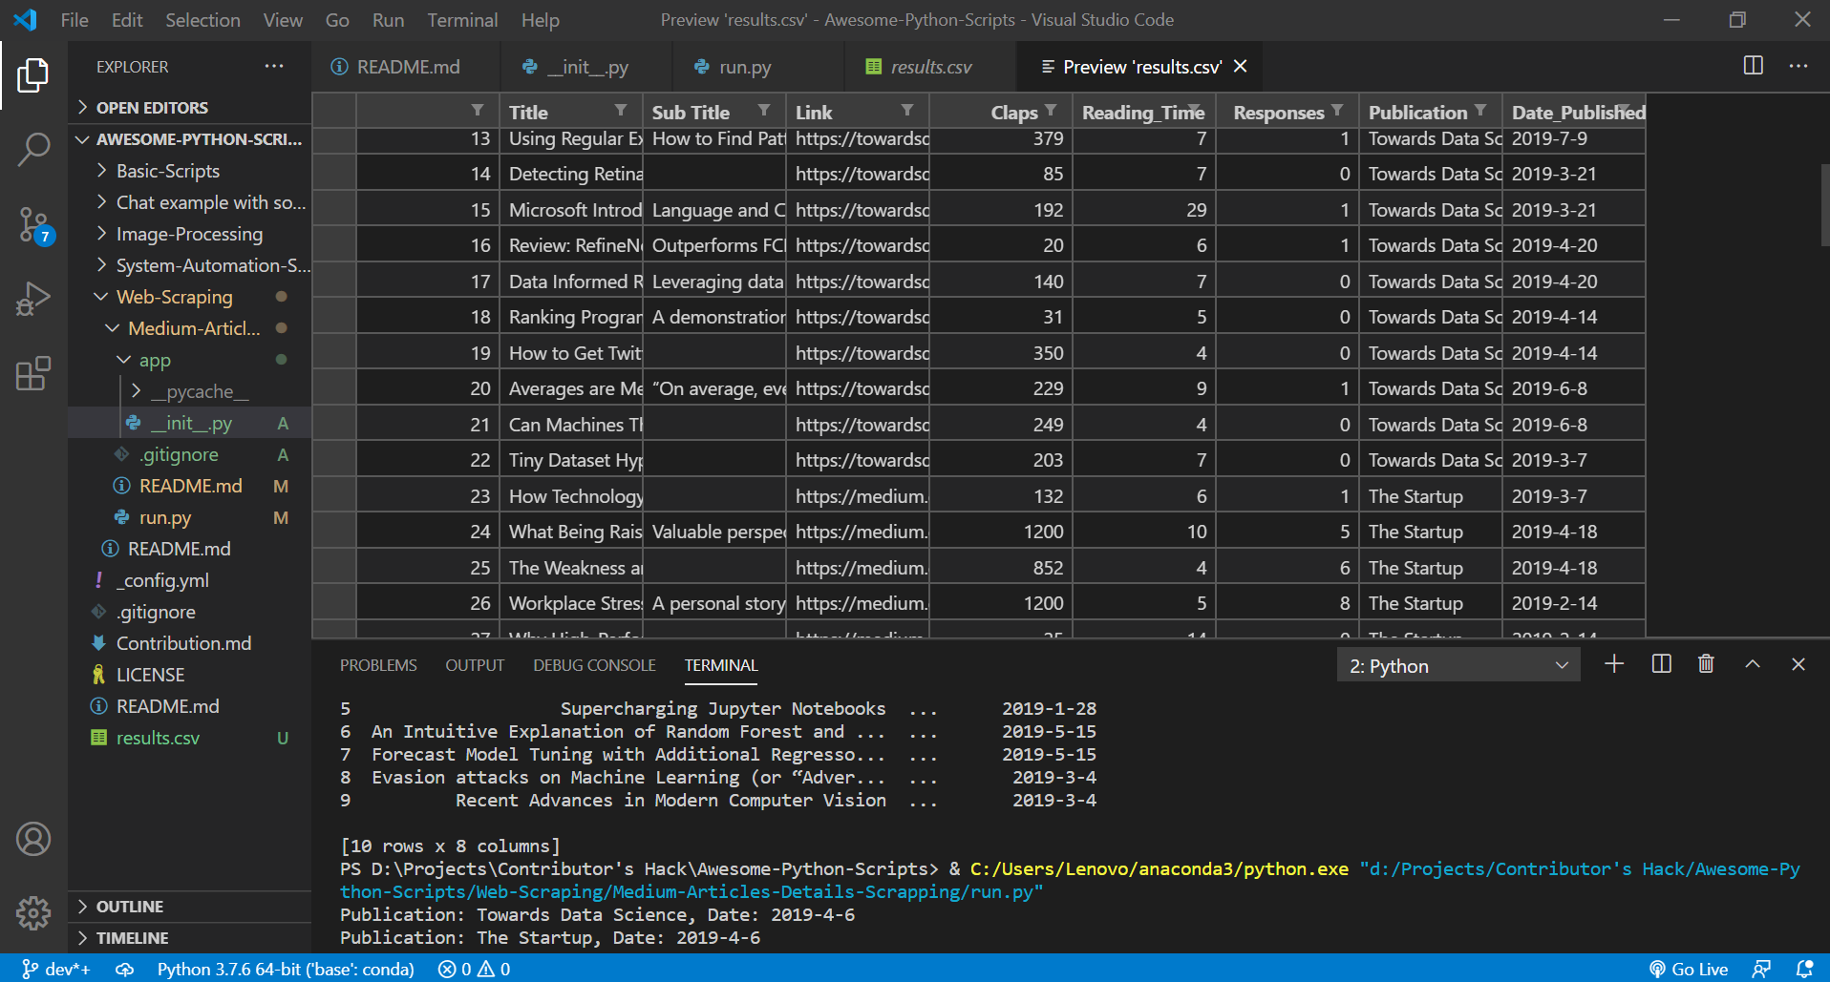Open the File menu
This screenshot has height=982, width=1830.
click(74, 20)
